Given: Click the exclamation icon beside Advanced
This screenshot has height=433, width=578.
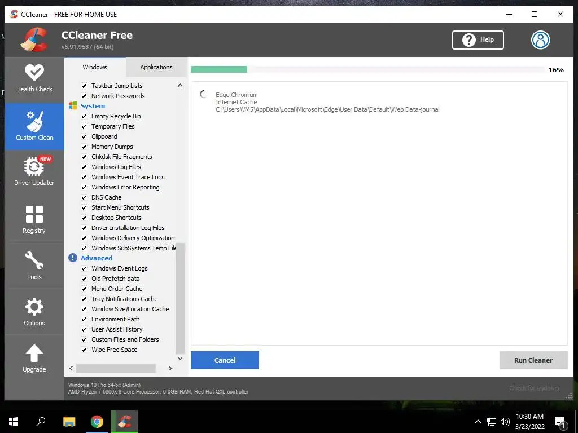Looking at the screenshot, I should click(73, 258).
